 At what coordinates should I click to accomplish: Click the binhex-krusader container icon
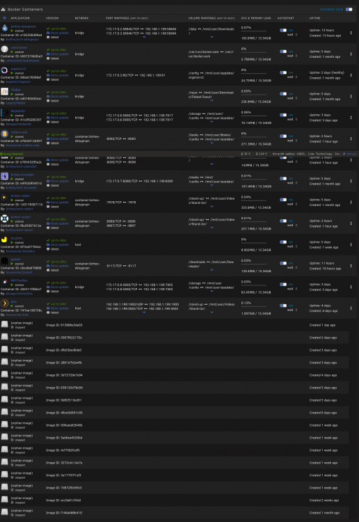coord(5,176)
